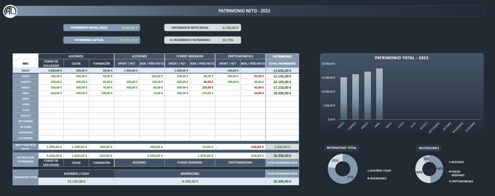Select the Patrimonio Actual value box

click(x=101, y=40)
